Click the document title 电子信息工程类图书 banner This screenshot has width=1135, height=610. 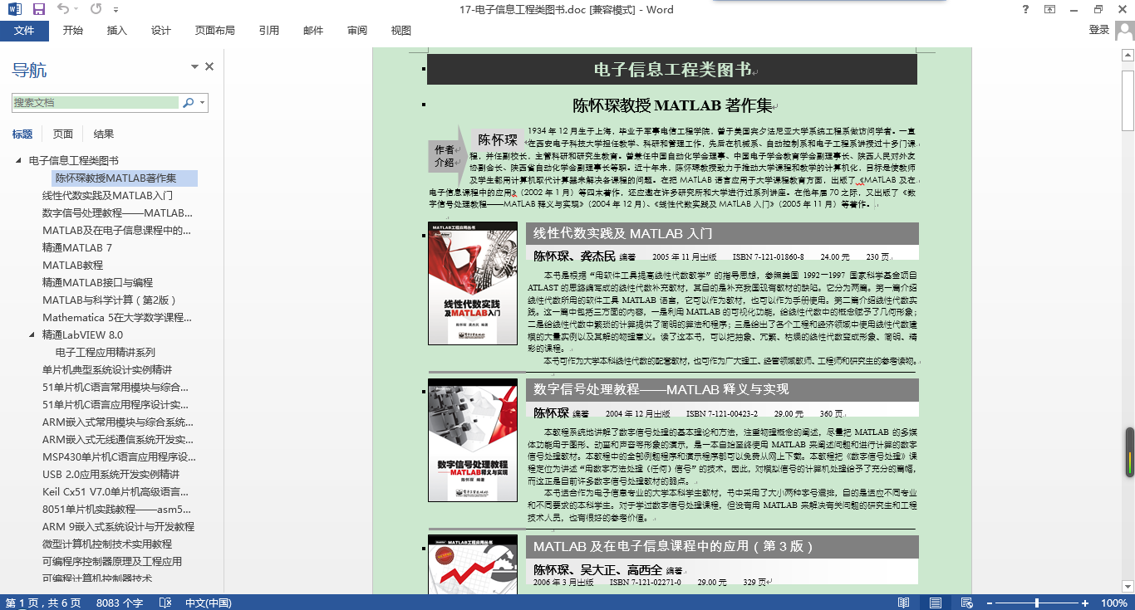[x=672, y=70]
